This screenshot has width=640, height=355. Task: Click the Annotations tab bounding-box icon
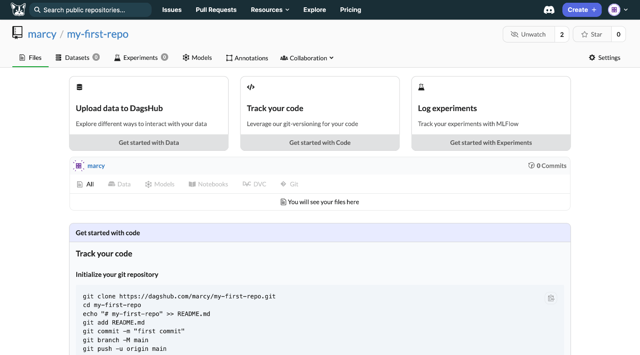tap(229, 58)
